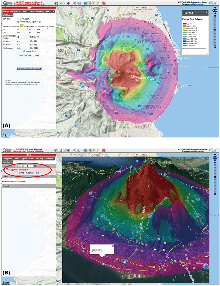Adjust EnergyCone layer opacity slider showing 35
The image size is (220, 286).
tap(28, 166)
